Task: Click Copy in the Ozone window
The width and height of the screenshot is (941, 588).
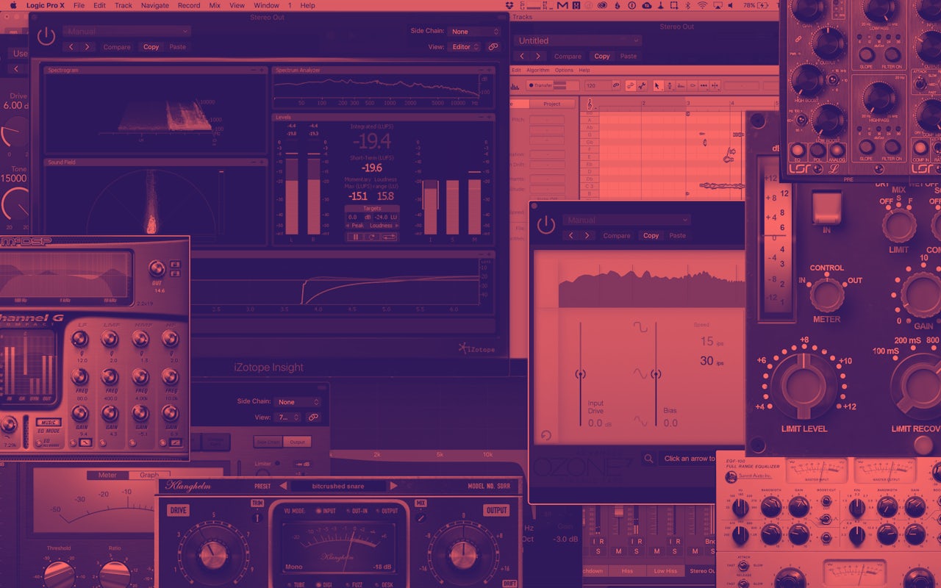Action: pyautogui.click(x=651, y=236)
